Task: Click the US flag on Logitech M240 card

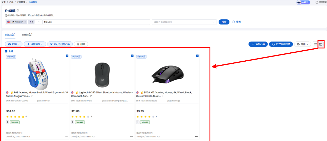Action: (73, 92)
